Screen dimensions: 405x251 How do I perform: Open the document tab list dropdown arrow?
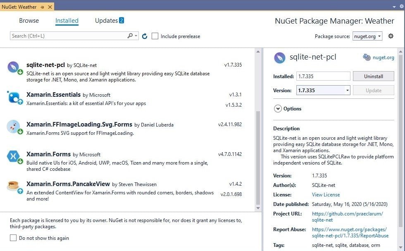pyautogui.click(x=394, y=7)
